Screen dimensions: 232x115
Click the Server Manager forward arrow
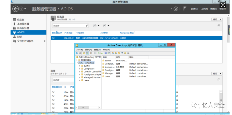tap(21, 9)
